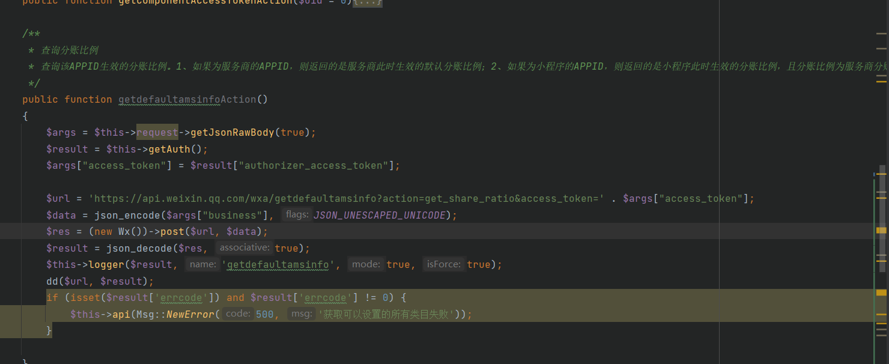Click the 'getdefaultamsinfo' string in logger call
The width and height of the screenshot is (889, 364).
click(x=278, y=264)
